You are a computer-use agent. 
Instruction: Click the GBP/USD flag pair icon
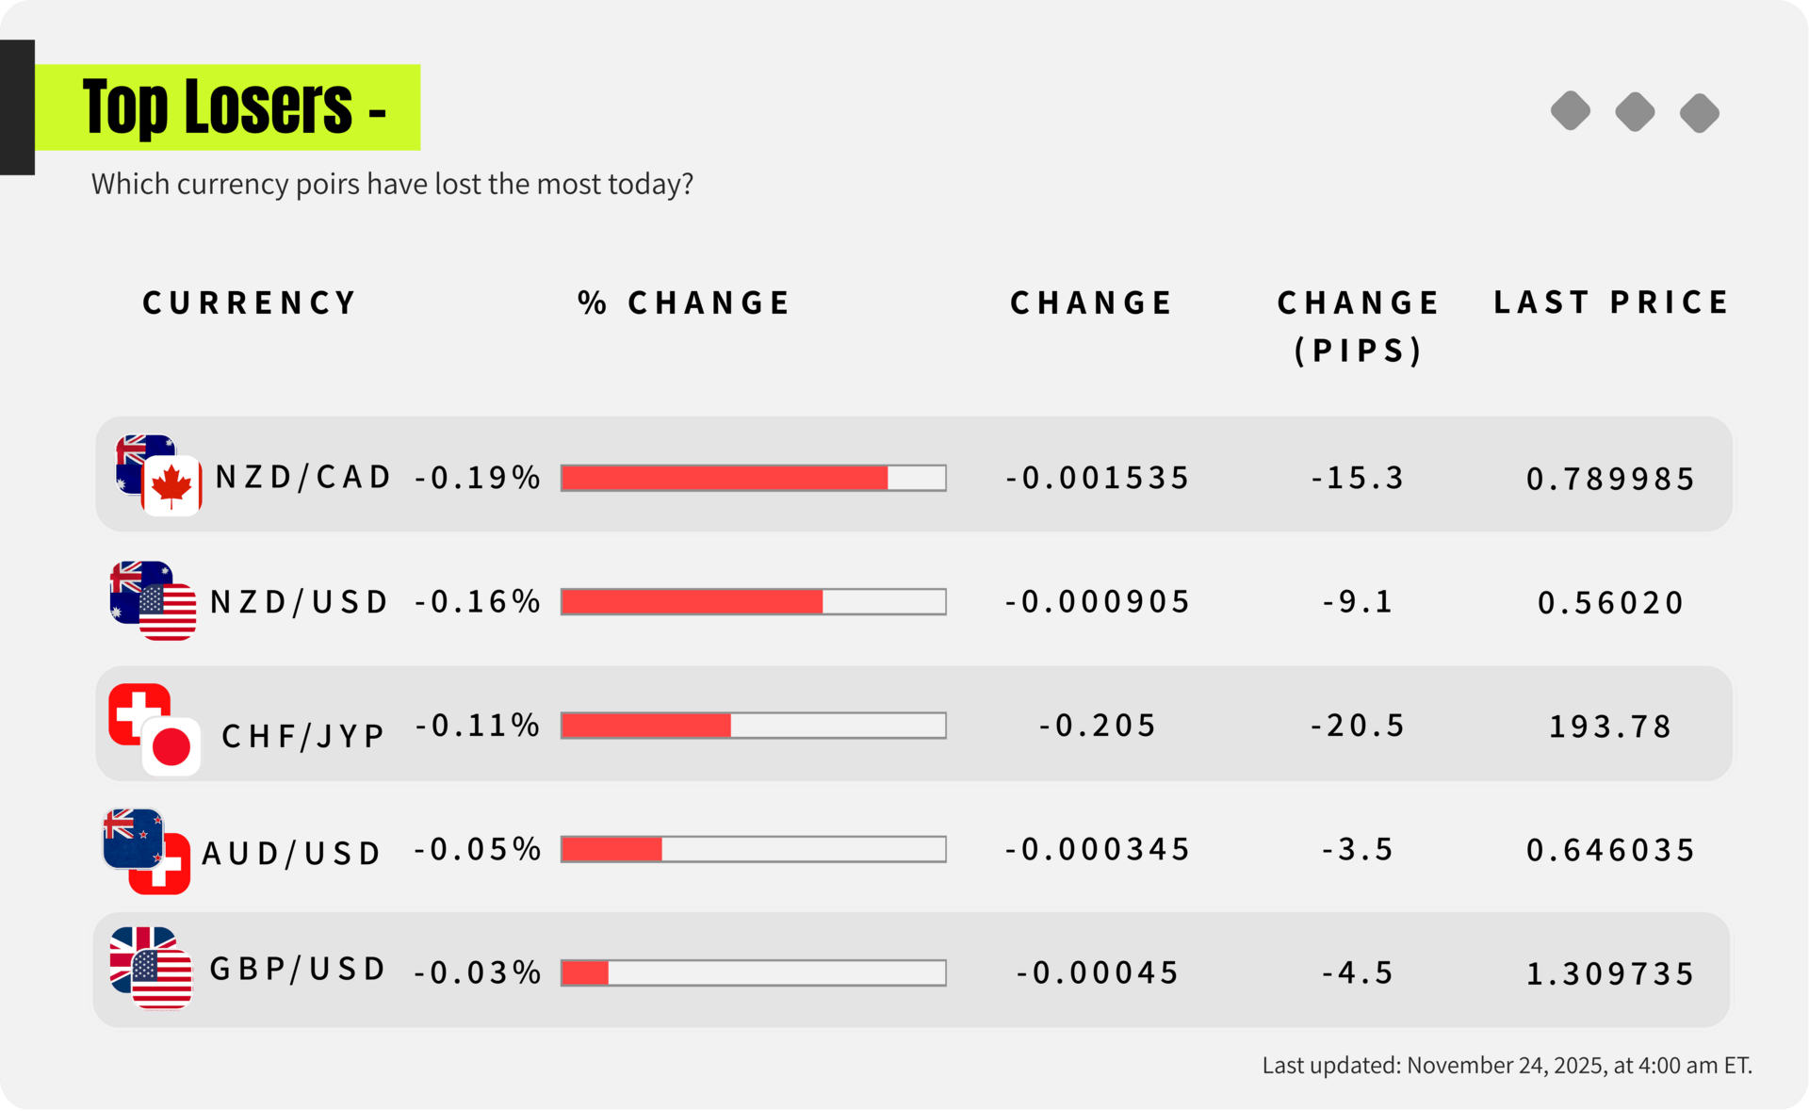coord(151,968)
